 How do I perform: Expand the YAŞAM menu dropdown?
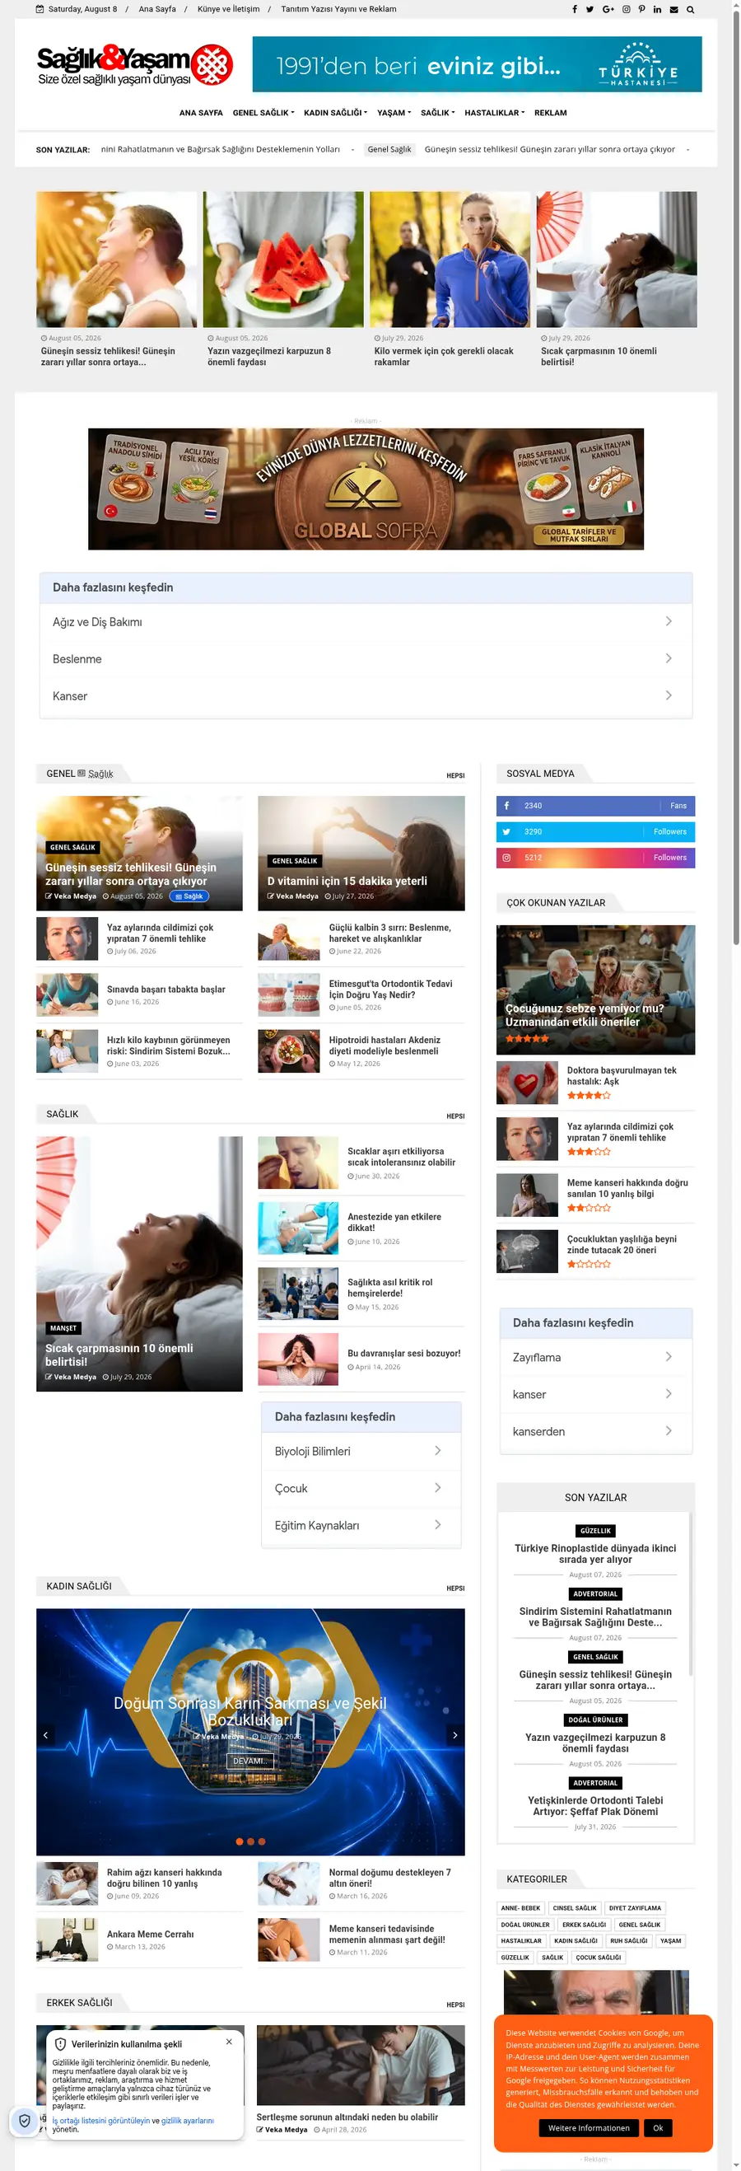394,113
